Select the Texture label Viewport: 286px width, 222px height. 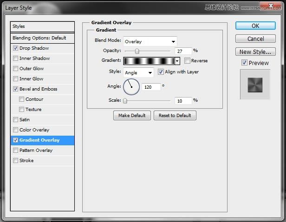33,110
